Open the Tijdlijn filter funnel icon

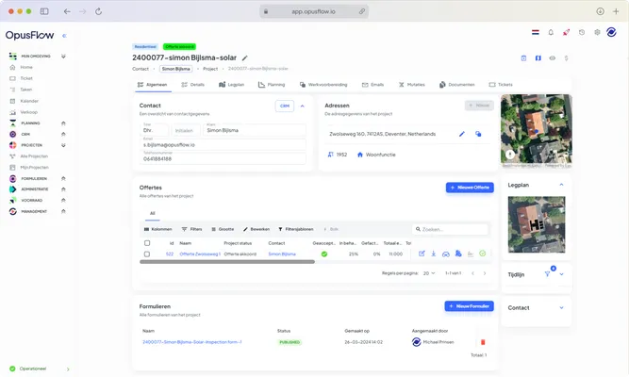(547, 274)
